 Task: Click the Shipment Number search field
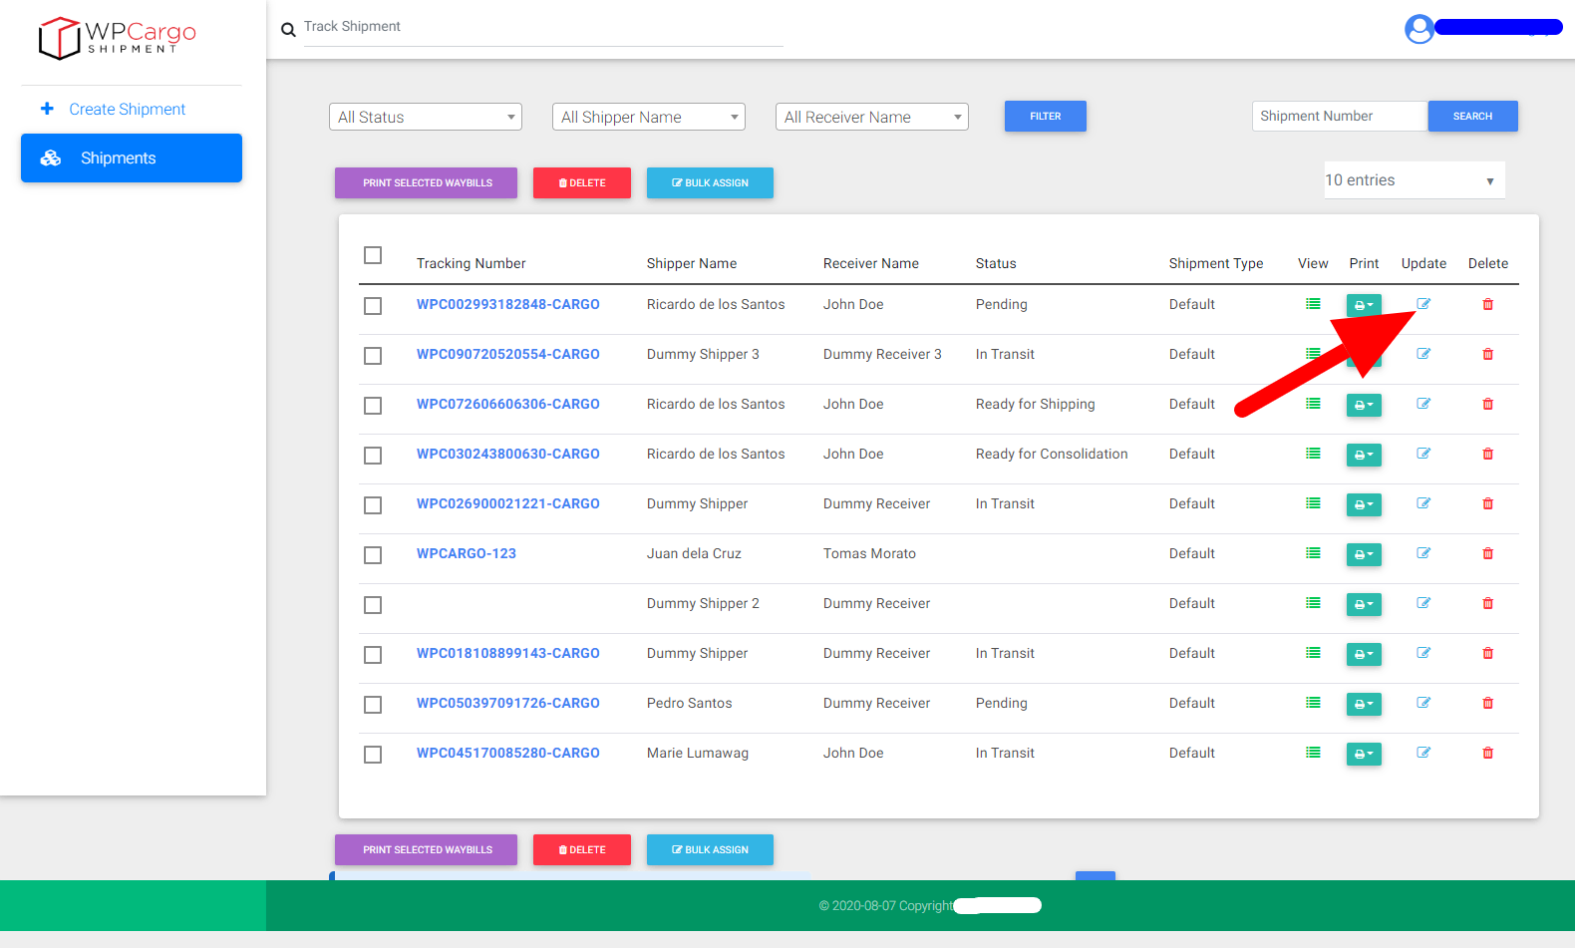click(x=1339, y=116)
